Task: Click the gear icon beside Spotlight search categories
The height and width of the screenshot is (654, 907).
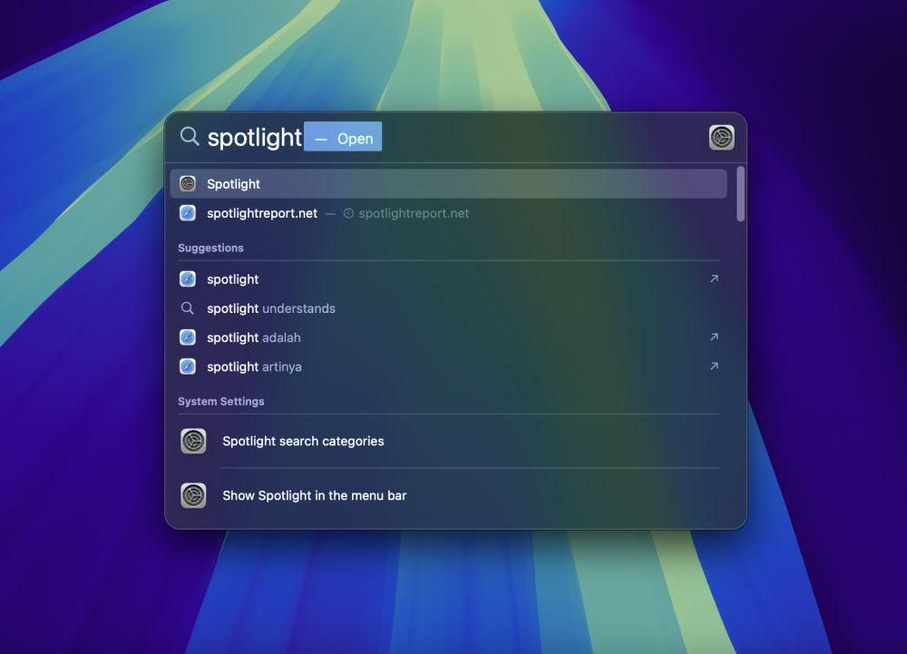Action: pos(193,441)
